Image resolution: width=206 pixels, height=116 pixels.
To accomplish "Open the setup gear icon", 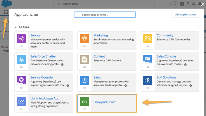I will click(x=194, y=4).
